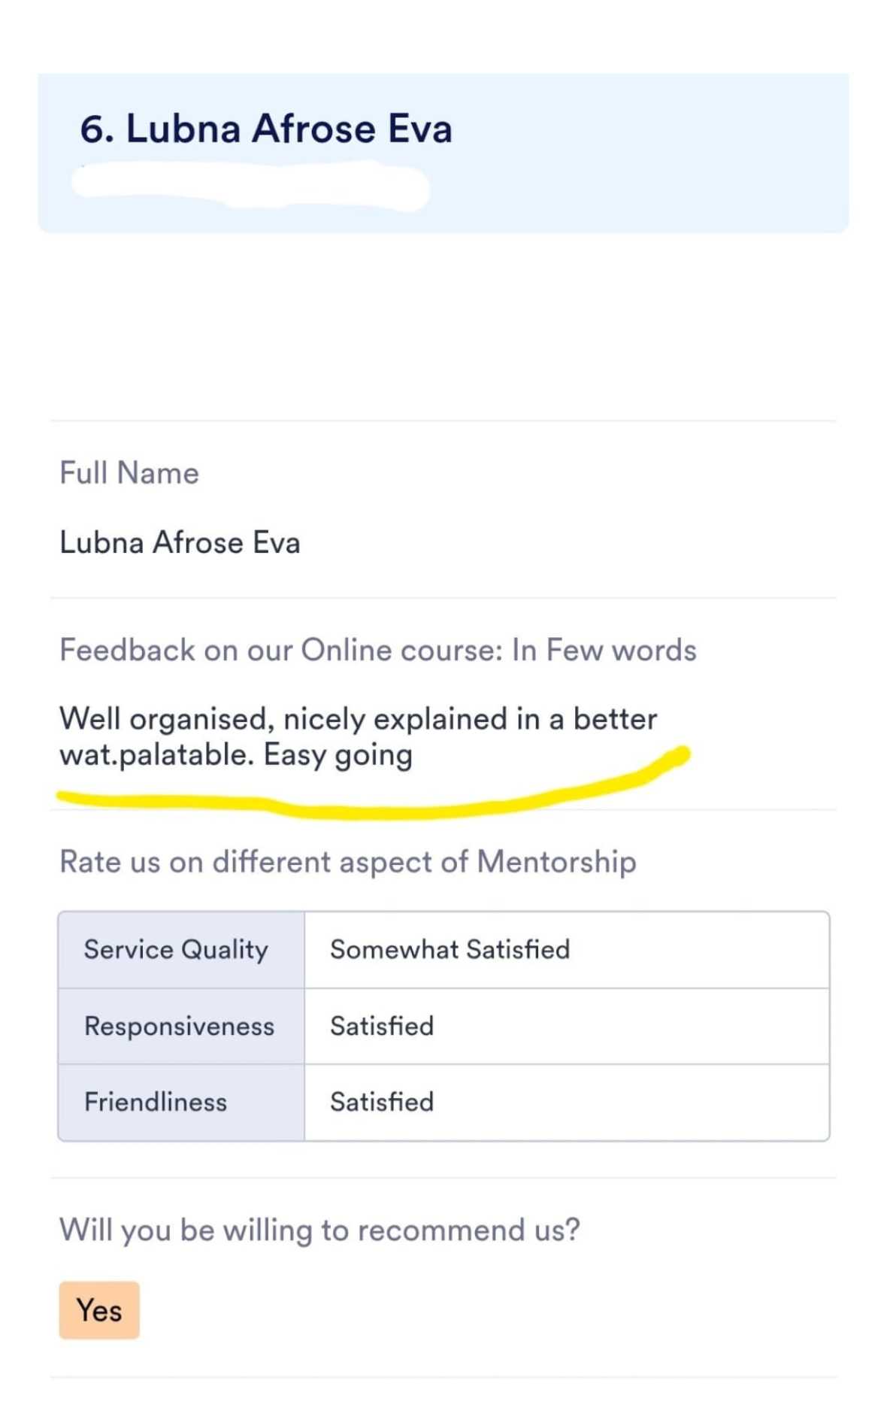Click the divider line below the Yes badge
This screenshot has height=1426, width=890.
pos(443,1377)
